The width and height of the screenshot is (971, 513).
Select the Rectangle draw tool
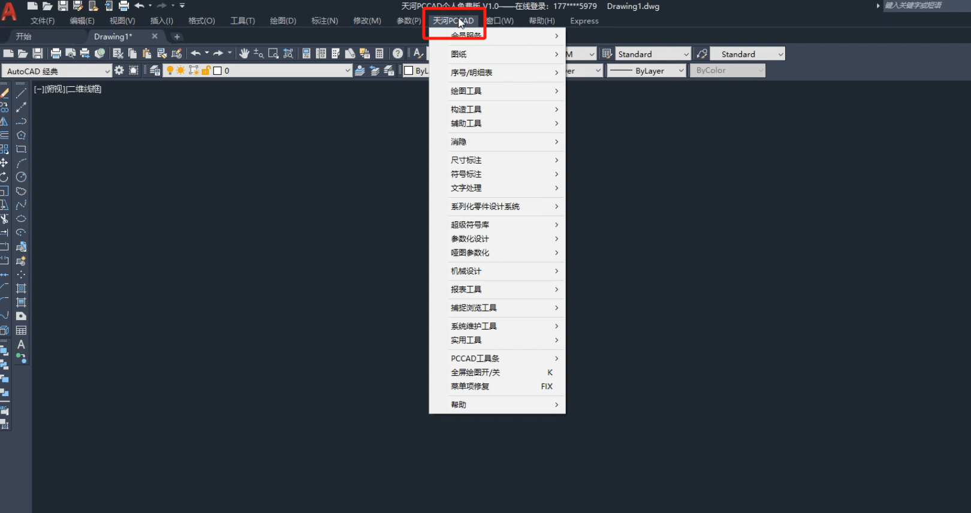[21, 149]
